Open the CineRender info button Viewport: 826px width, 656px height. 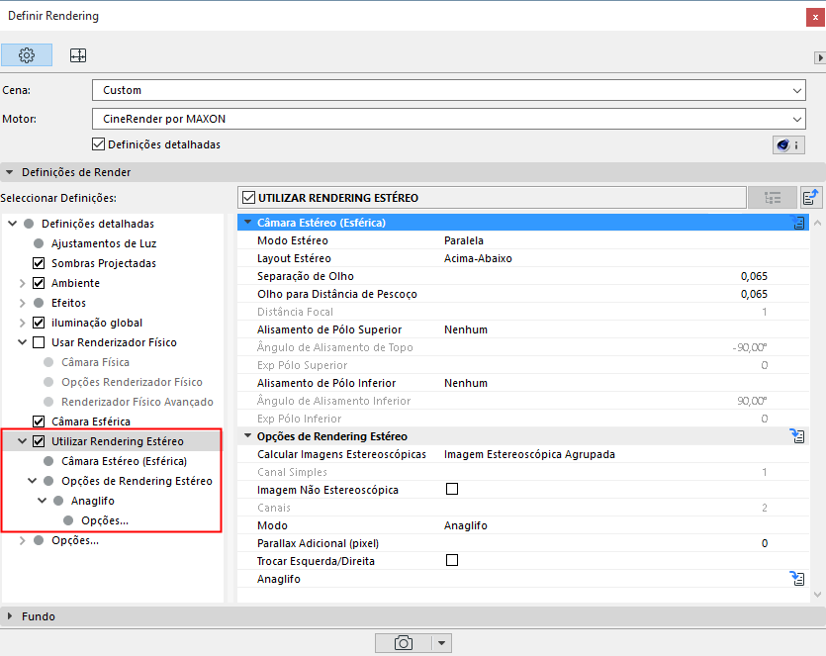coord(788,144)
